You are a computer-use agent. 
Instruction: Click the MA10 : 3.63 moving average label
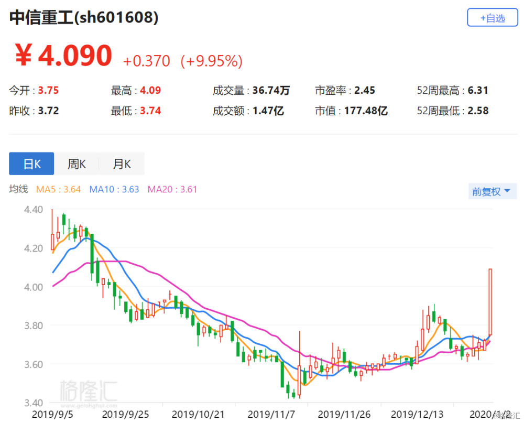click(x=114, y=189)
